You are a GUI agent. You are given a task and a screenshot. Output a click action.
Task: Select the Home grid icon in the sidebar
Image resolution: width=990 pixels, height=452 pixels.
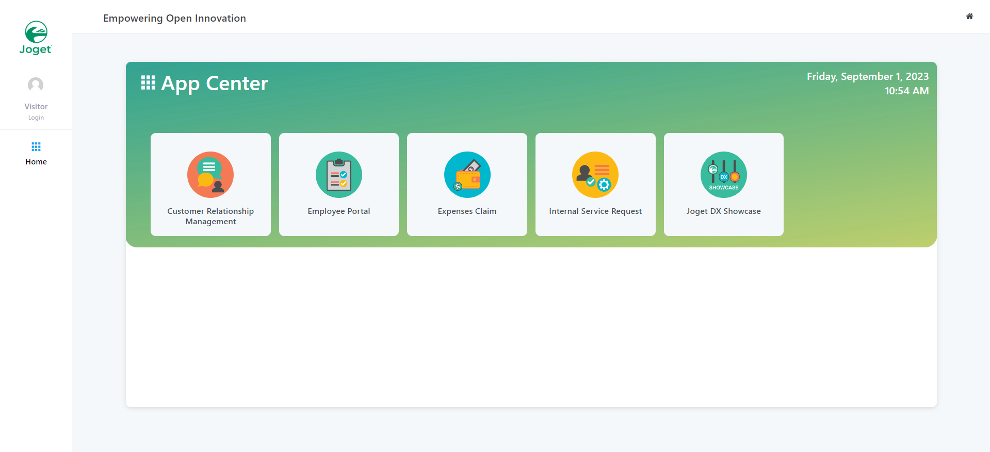click(36, 147)
